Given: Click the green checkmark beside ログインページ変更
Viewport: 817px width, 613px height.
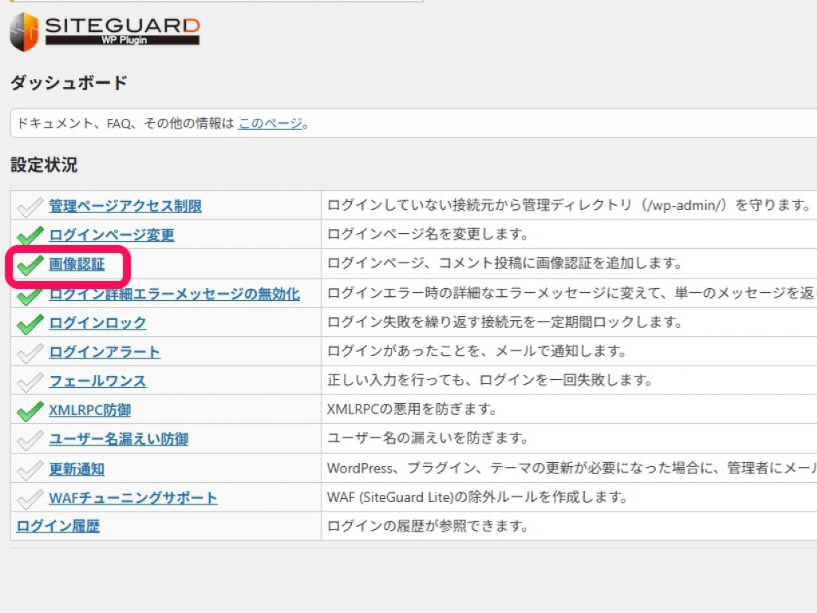Looking at the screenshot, I should tap(29, 235).
